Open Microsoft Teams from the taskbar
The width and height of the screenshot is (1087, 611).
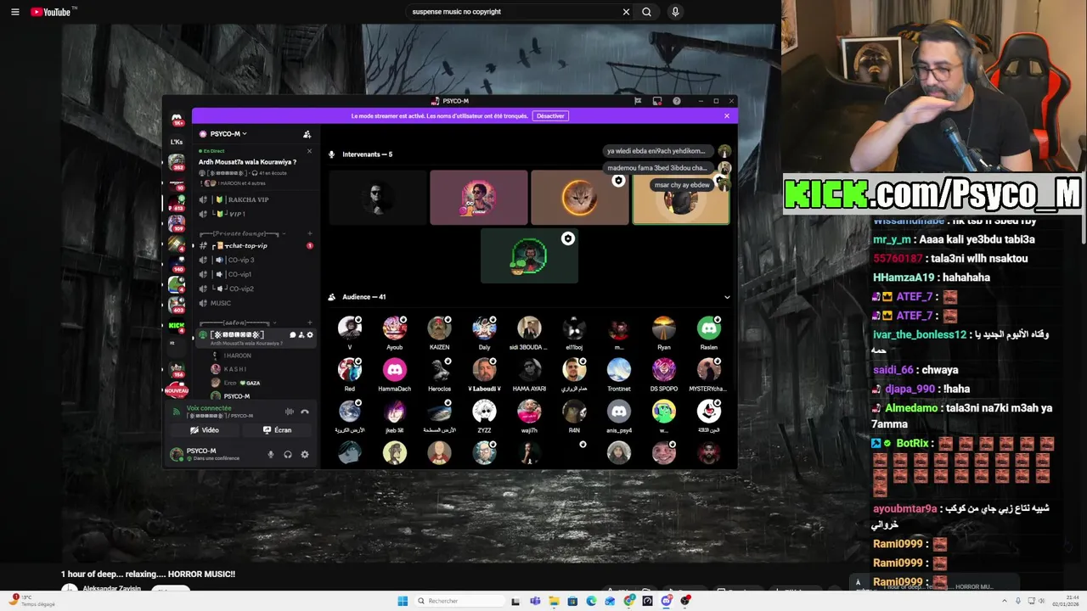click(535, 601)
